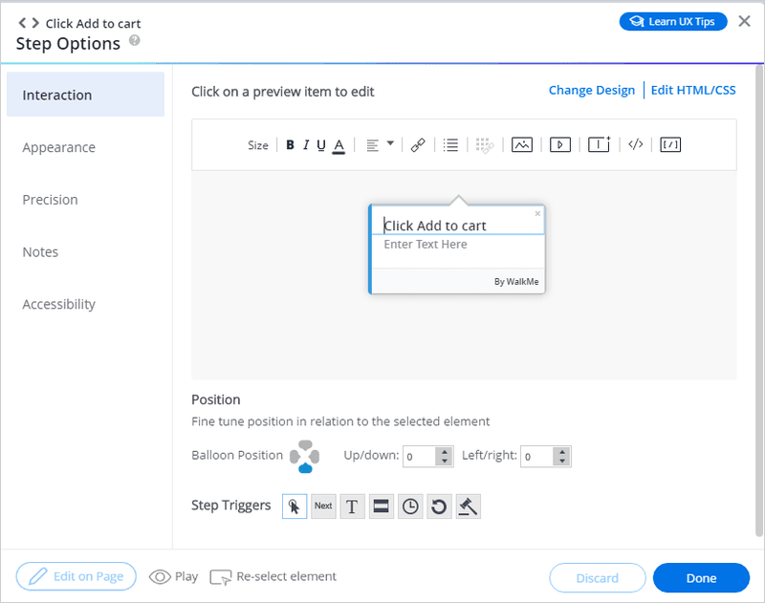Screen dimensions: 765x603
Task: Select the clock delay step trigger
Action: pos(410,506)
